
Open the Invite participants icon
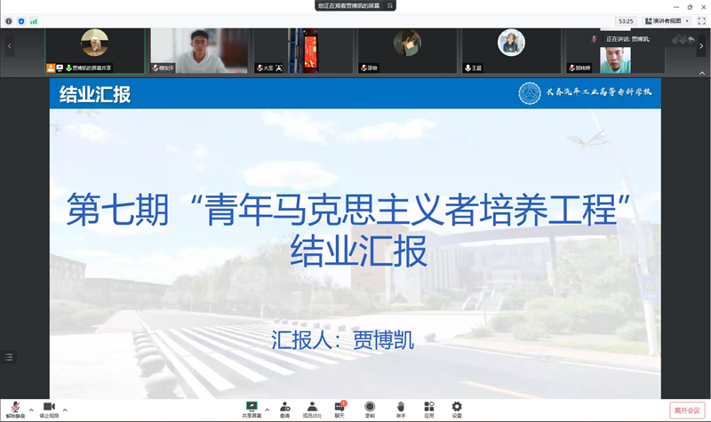(284, 408)
